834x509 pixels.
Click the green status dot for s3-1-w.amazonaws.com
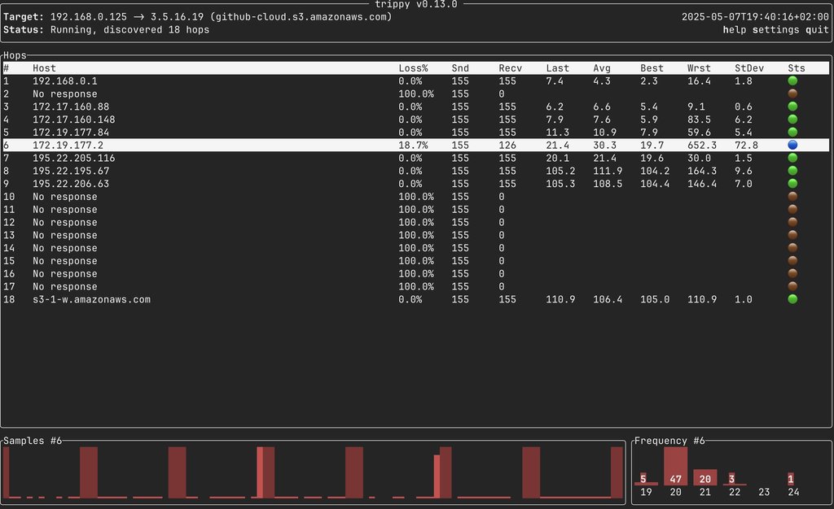tap(792, 299)
